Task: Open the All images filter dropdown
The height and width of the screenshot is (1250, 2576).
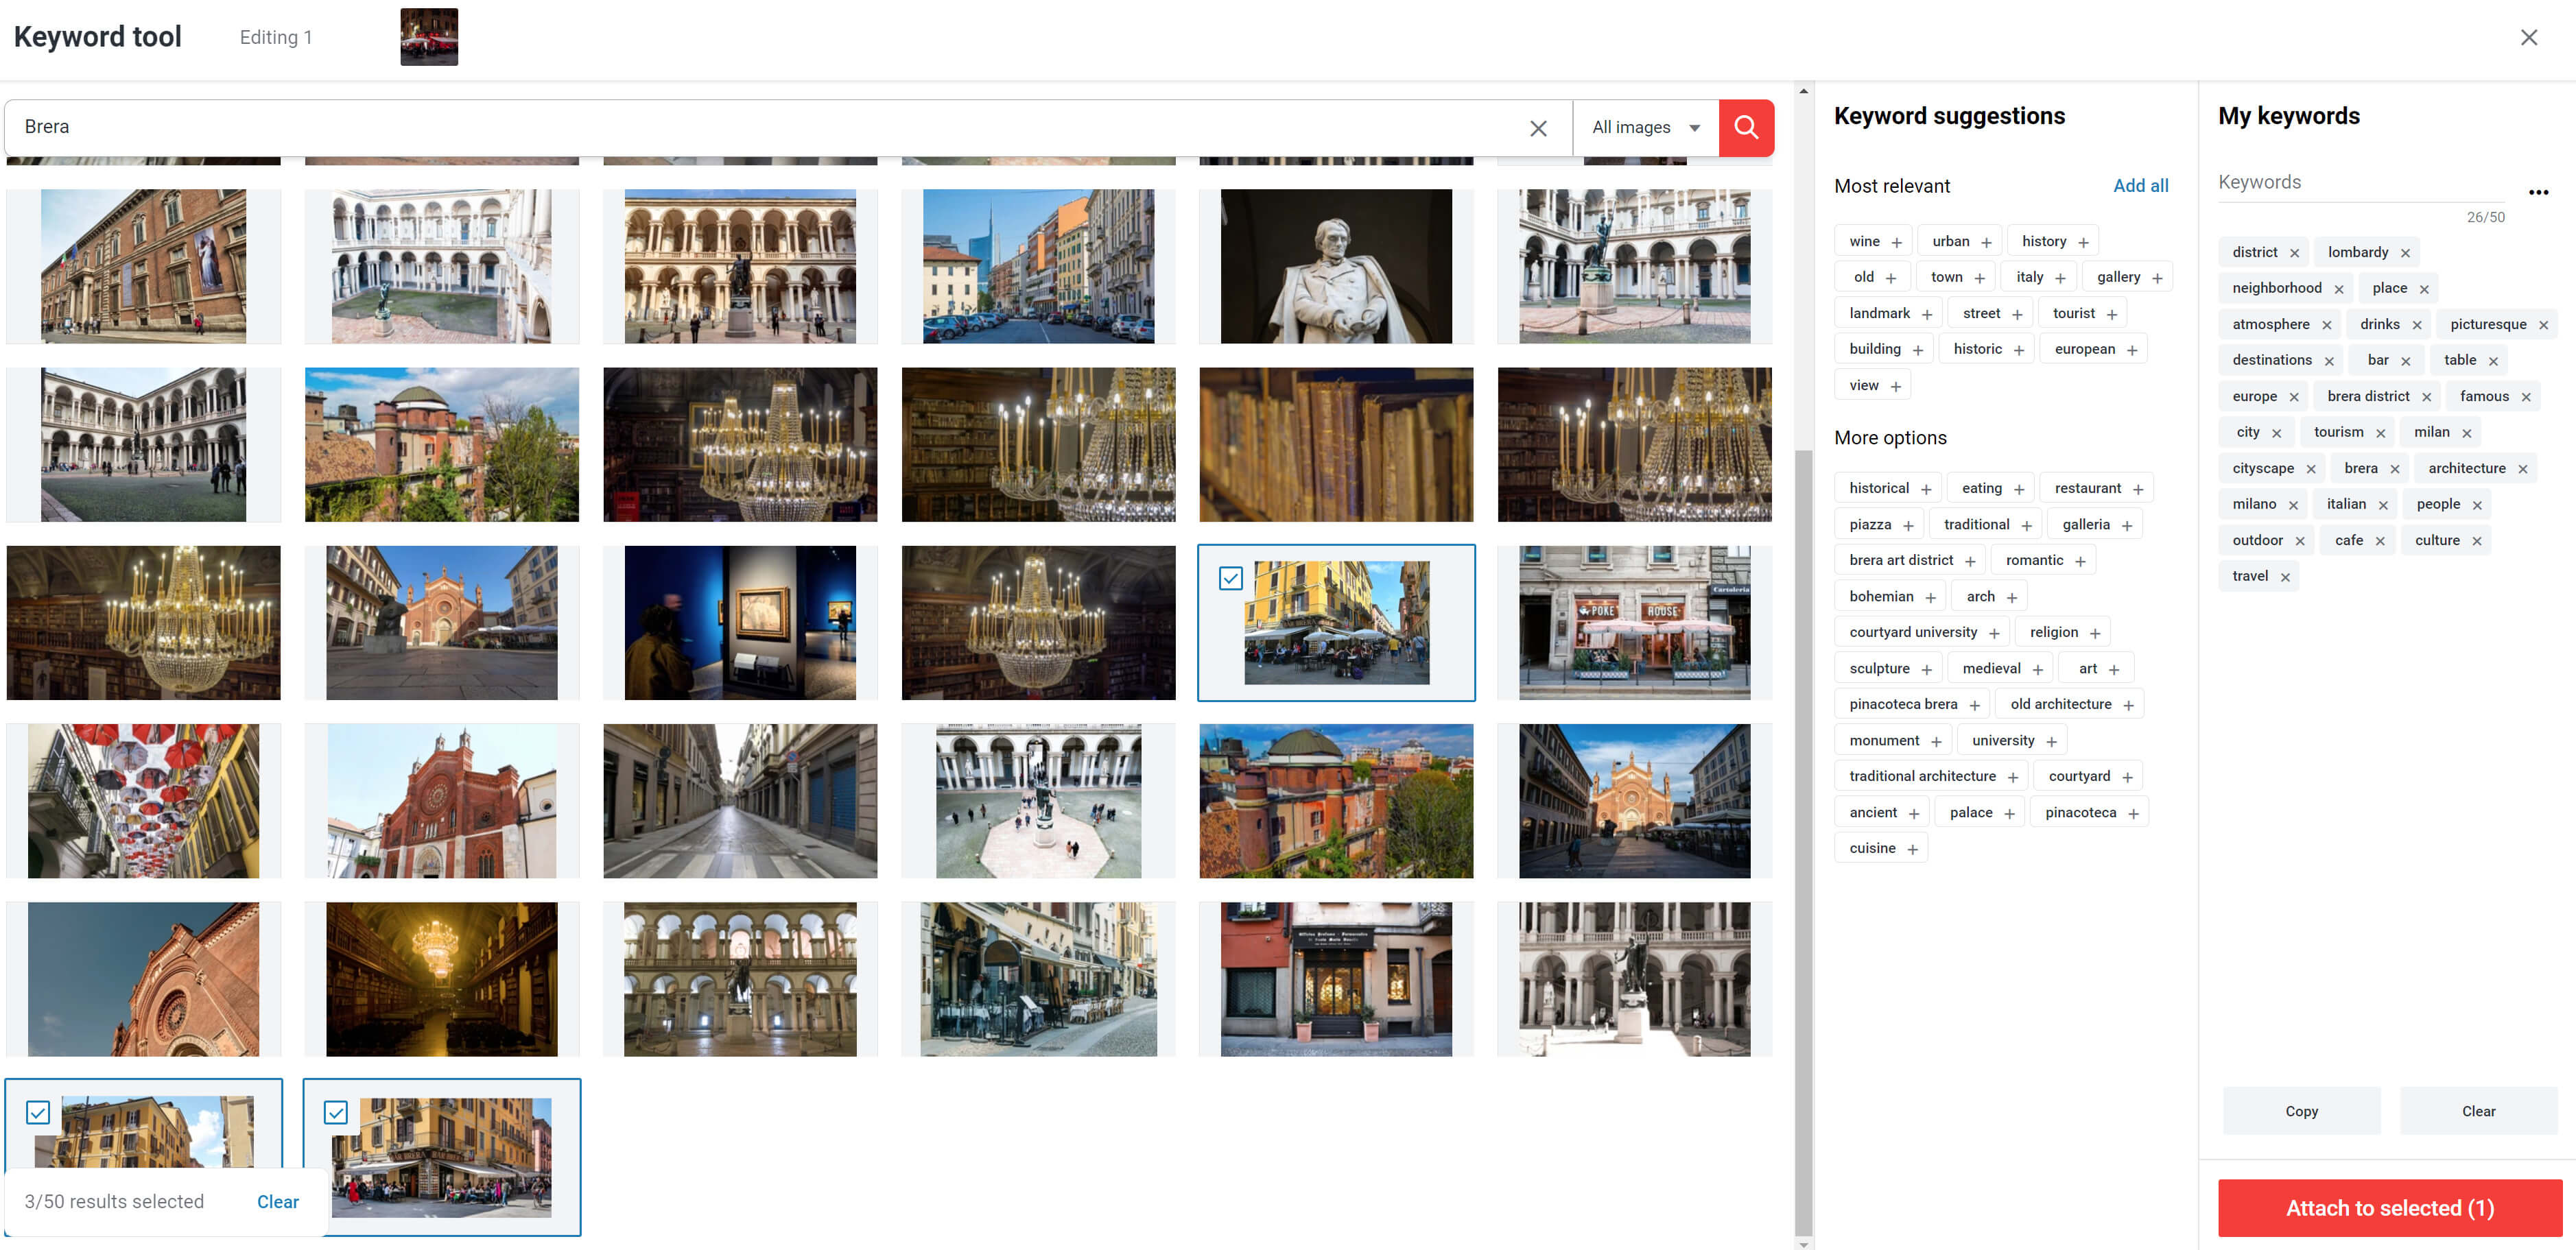Action: (1645, 127)
